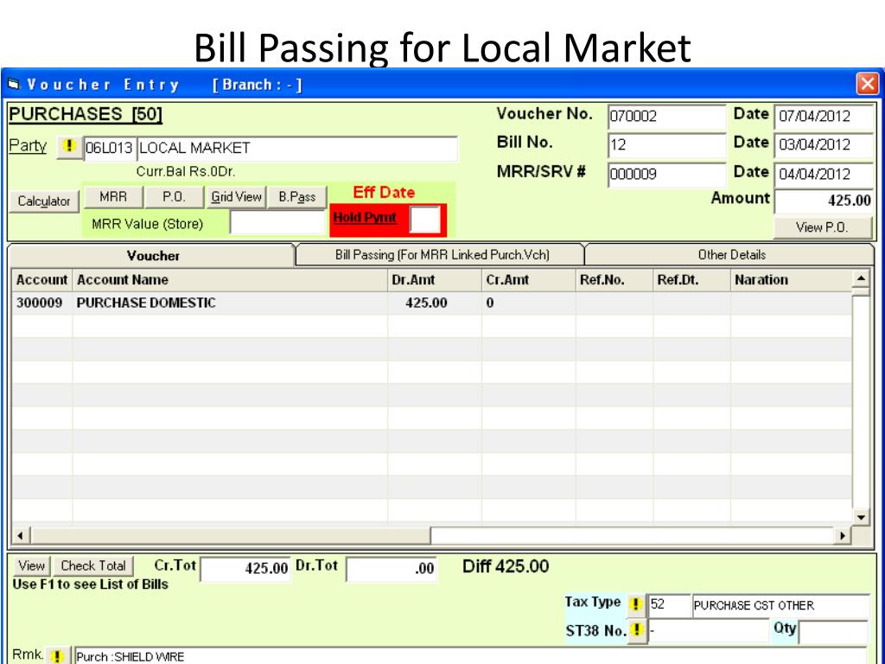This screenshot has width=885, height=664.
Task: Click the Hold Pymt red label
Action: [x=365, y=217]
